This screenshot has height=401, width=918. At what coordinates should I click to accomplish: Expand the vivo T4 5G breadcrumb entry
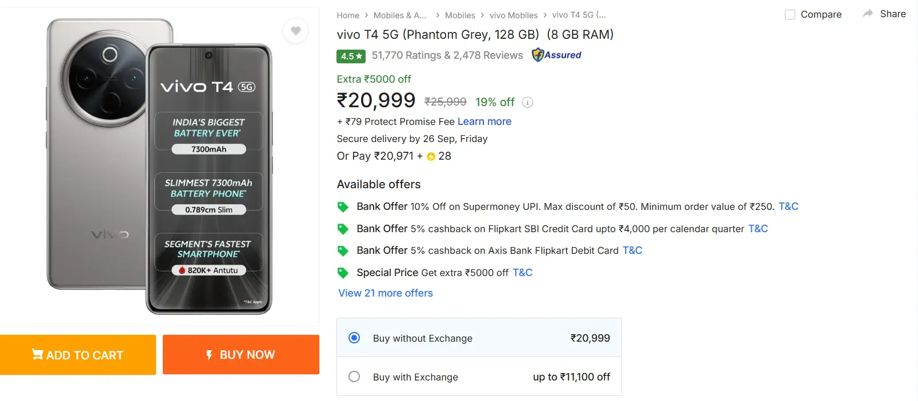tap(579, 15)
